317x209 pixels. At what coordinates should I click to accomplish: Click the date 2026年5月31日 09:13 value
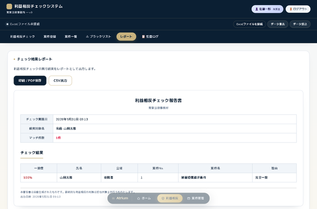[72, 119]
